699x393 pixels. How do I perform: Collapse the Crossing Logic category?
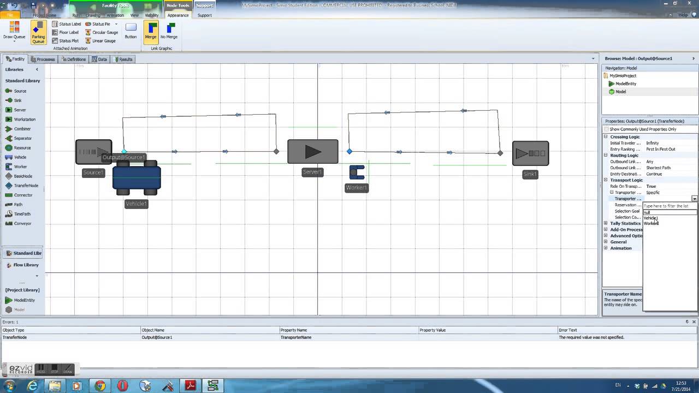tap(606, 137)
